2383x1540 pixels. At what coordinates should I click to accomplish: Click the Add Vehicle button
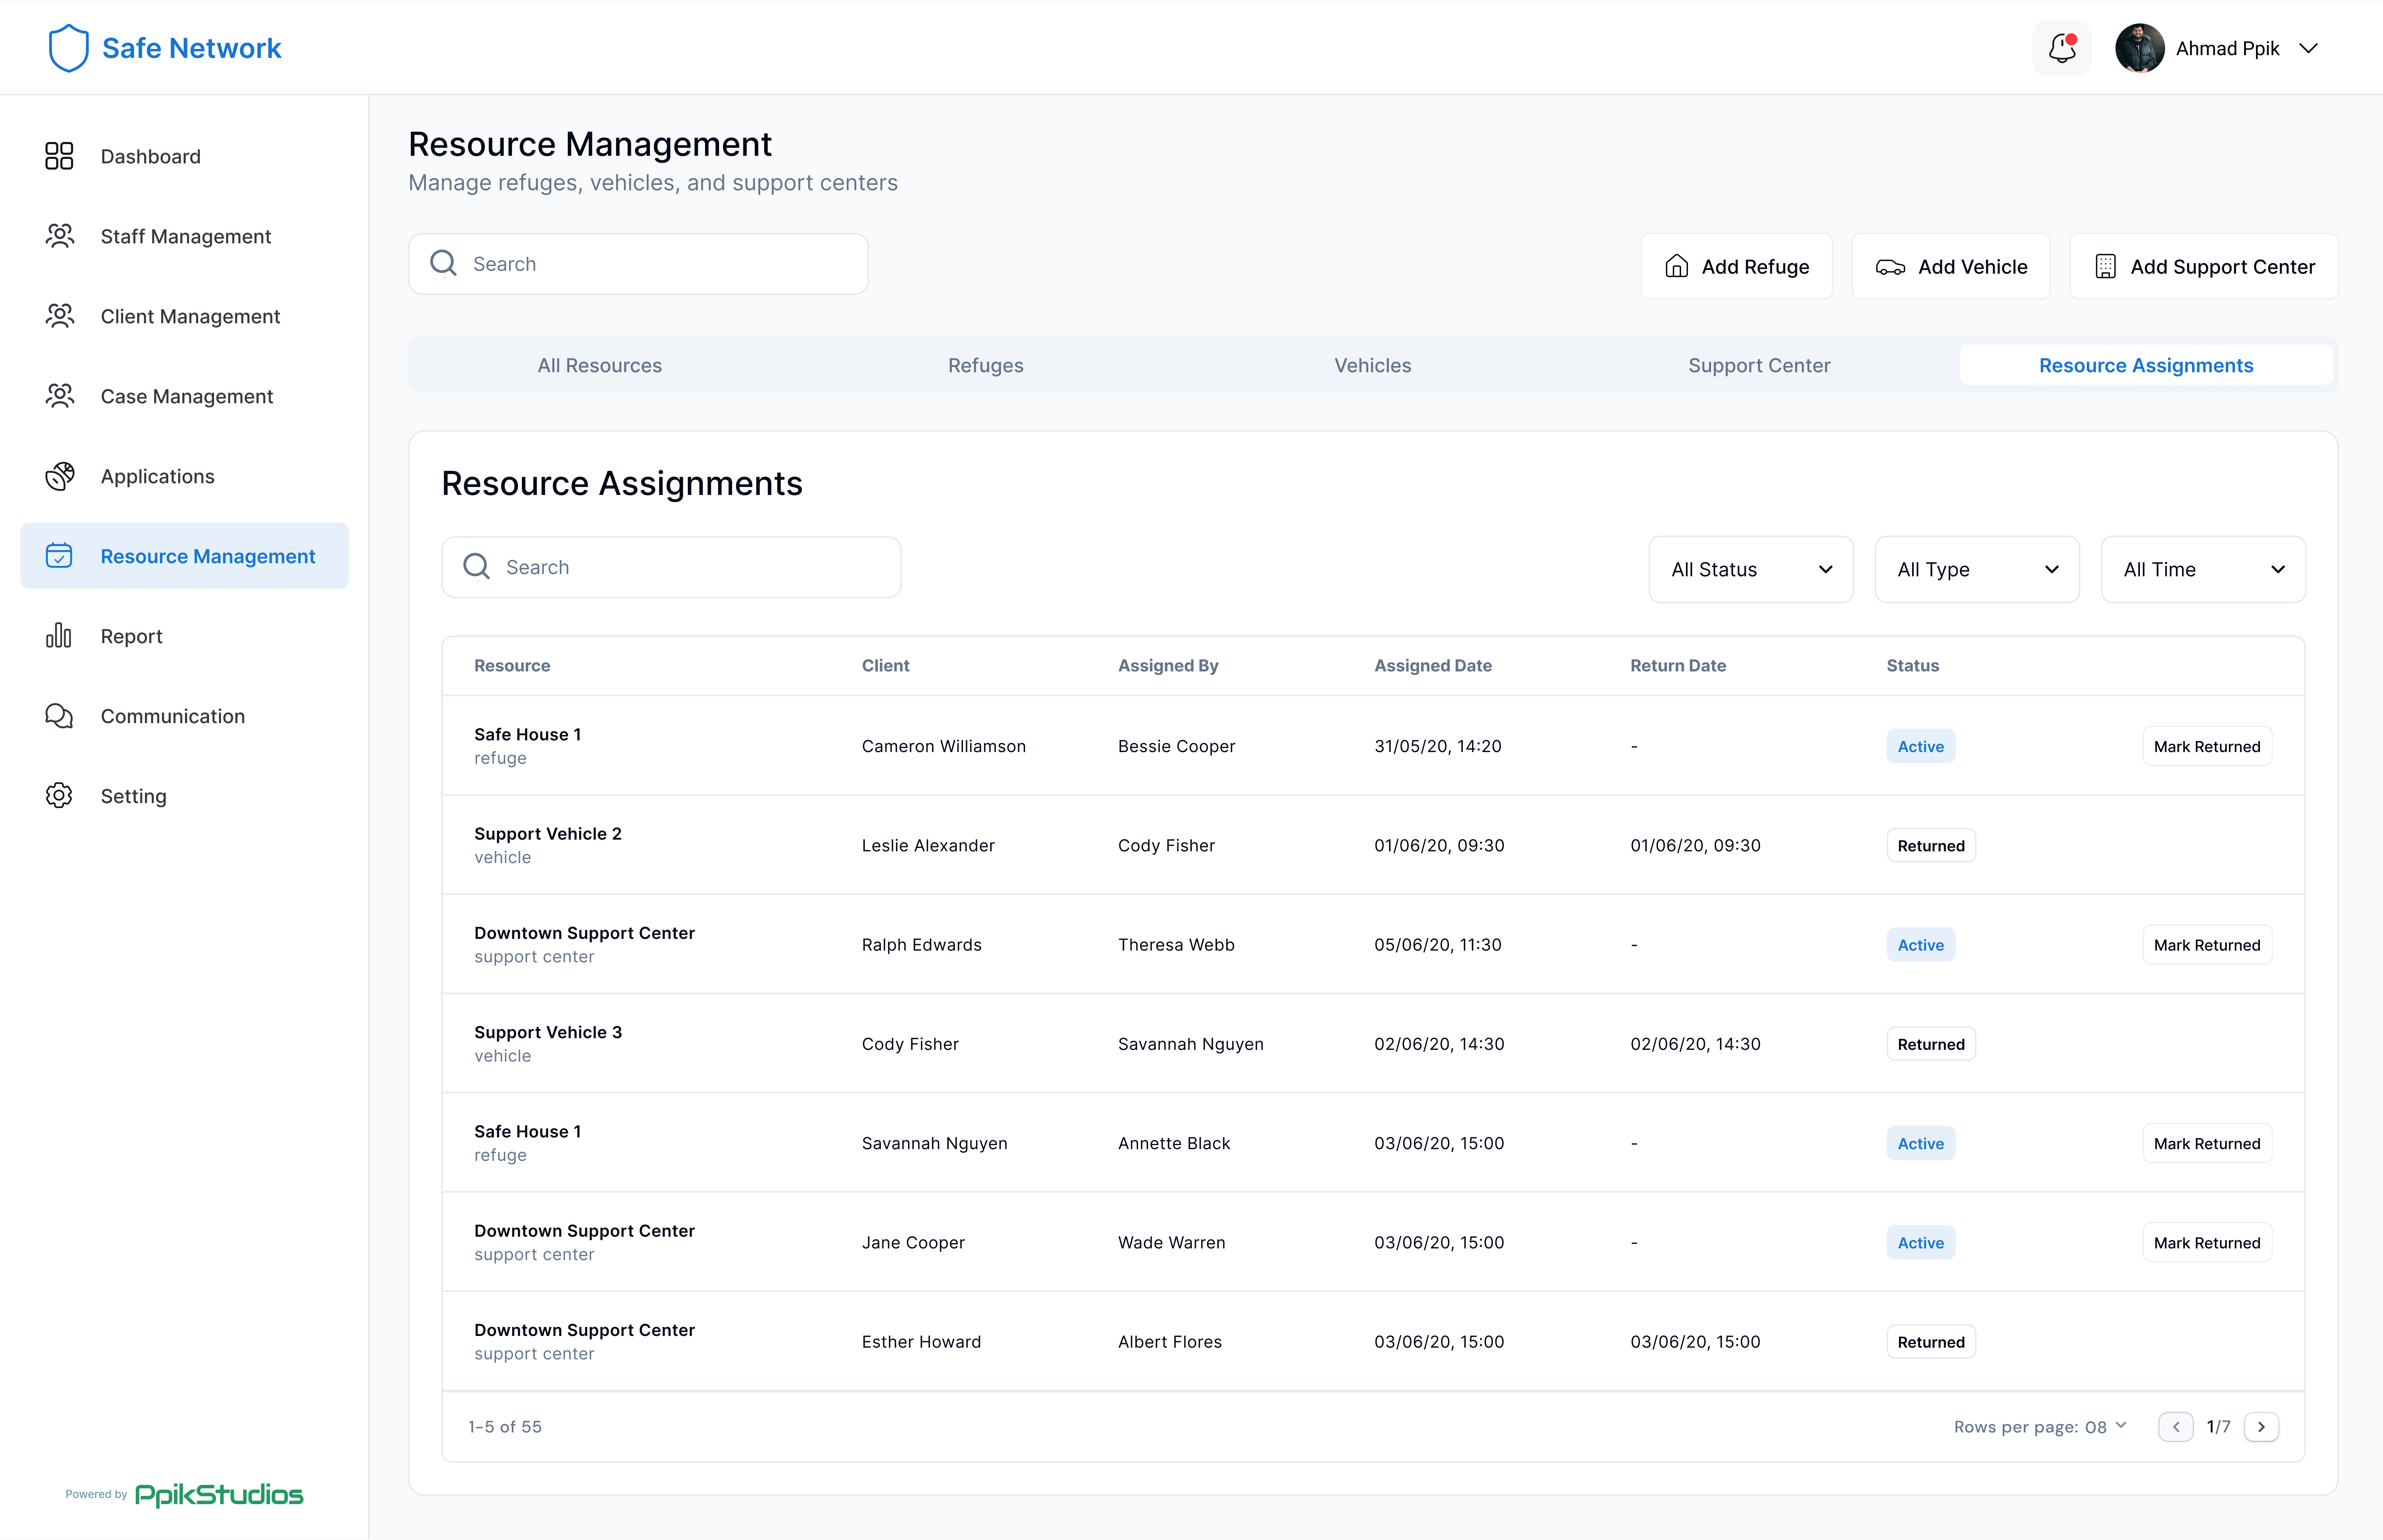click(1951, 266)
